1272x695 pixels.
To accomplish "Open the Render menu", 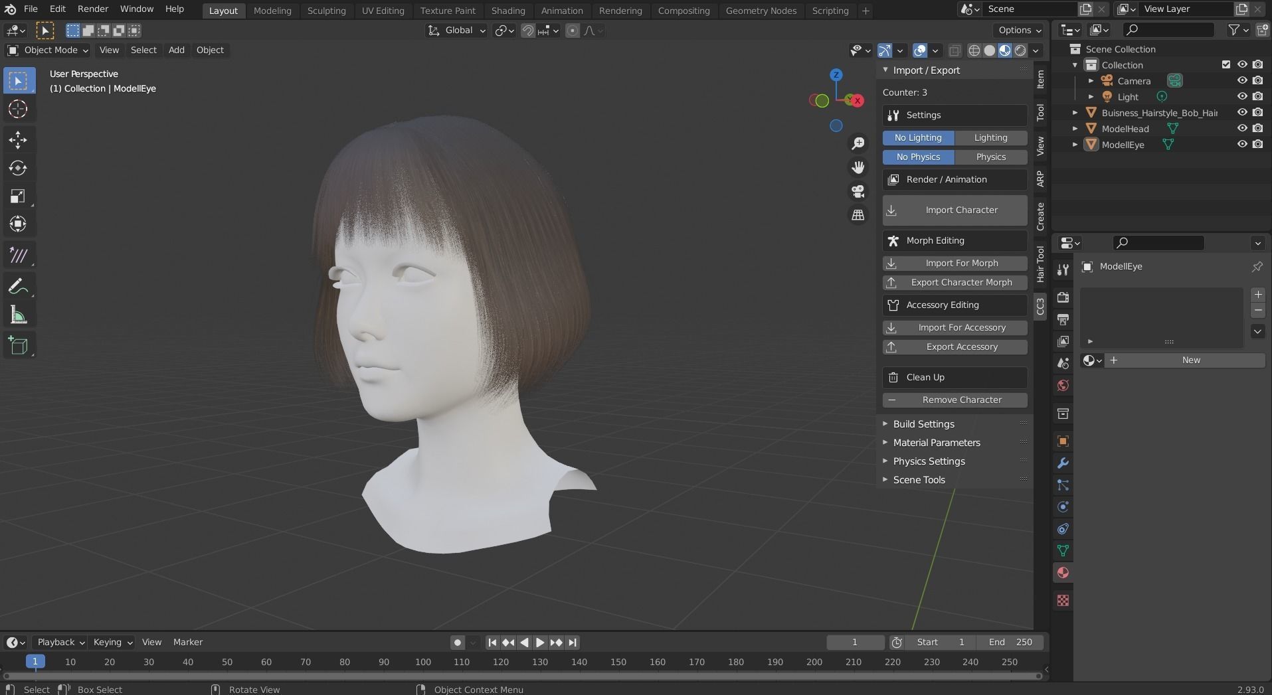I will click(93, 9).
